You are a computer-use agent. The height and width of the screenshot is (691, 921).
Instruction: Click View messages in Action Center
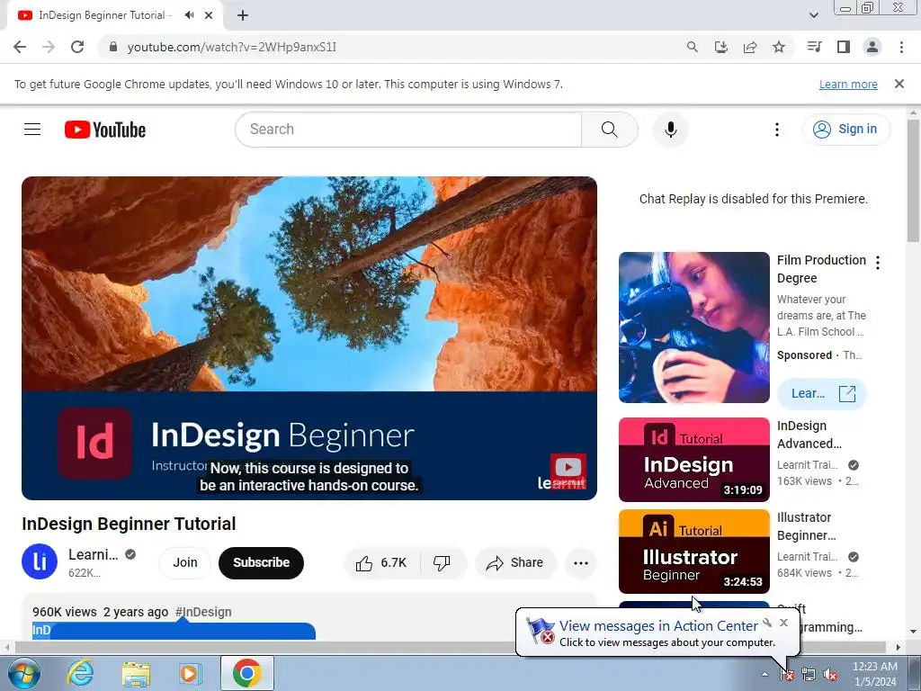tap(658, 626)
